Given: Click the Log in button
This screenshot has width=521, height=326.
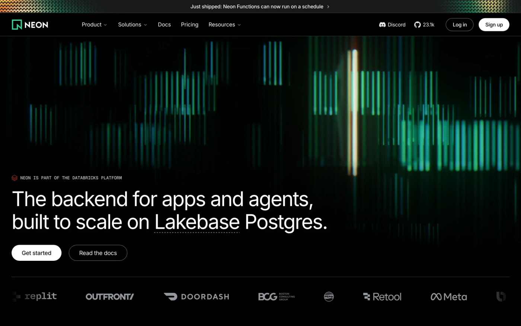Looking at the screenshot, I should tap(460, 25).
